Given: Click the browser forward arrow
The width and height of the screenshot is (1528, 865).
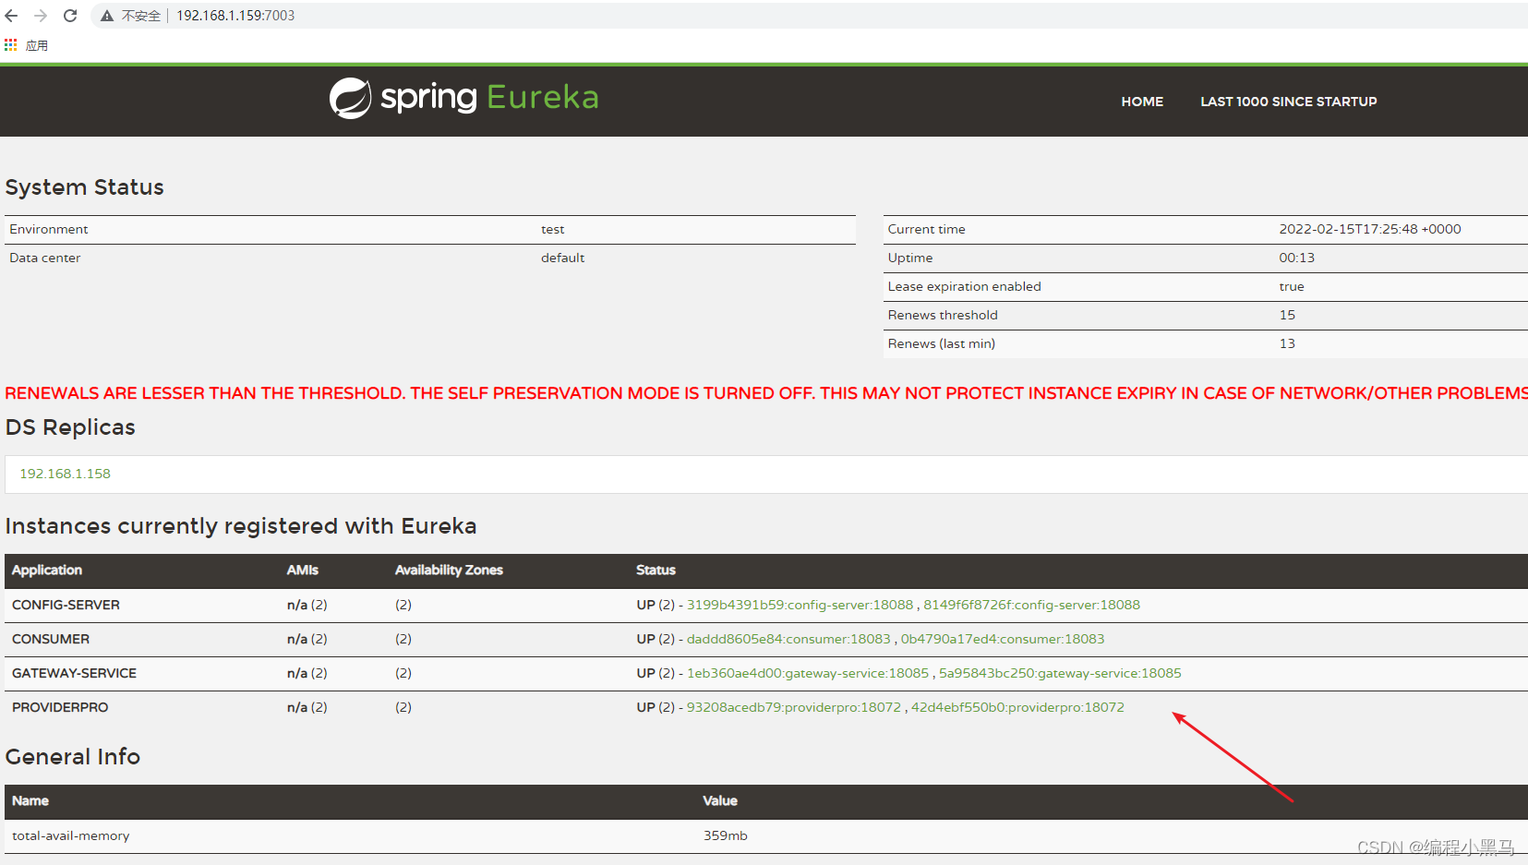Looking at the screenshot, I should point(41,16).
